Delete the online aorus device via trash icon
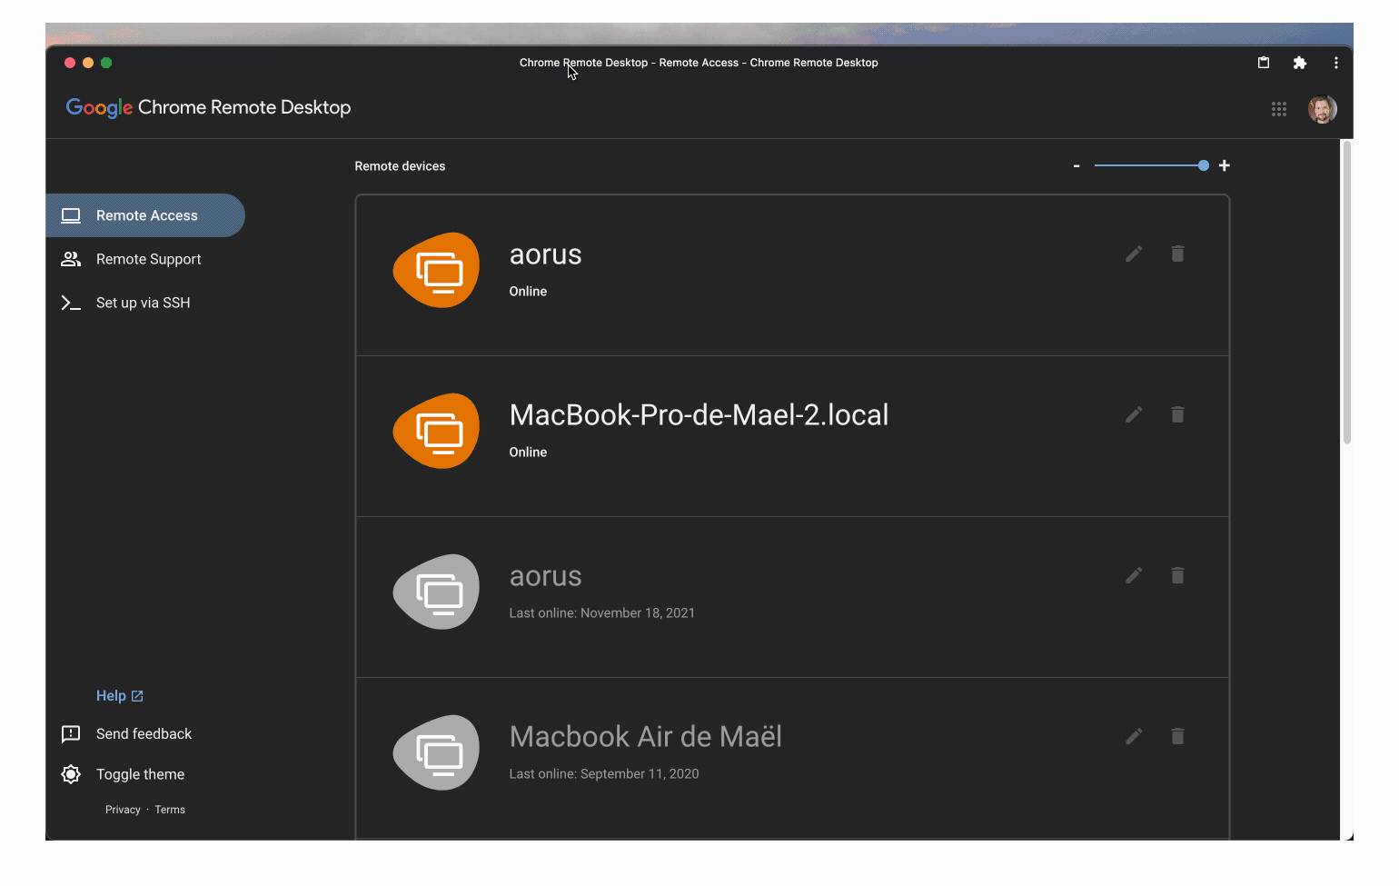This screenshot has height=886, width=1399. pyautogui.click(x=1177, y=254)
